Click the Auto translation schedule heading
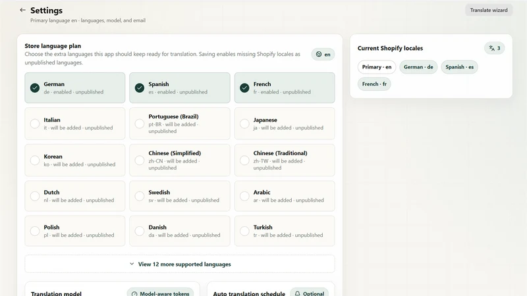Viewport: 527px width, 296px height. coord(249,293)
